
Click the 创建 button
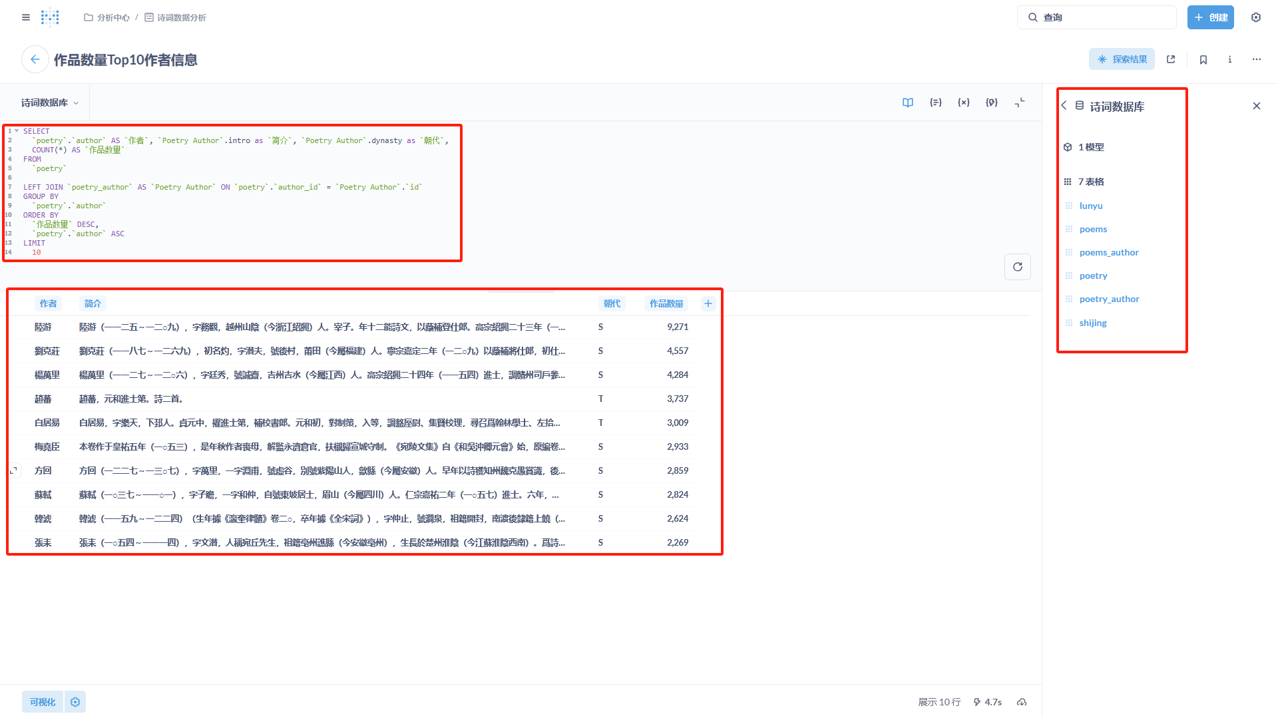(x=1211, y=17)
